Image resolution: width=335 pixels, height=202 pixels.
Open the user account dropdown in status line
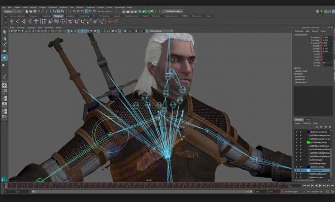pos(173,11)
